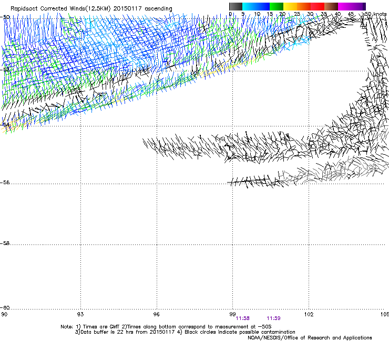Click the '>50 knots' legend label
The height and width of the screenshot is (341, 389).
tap(374, 14)
